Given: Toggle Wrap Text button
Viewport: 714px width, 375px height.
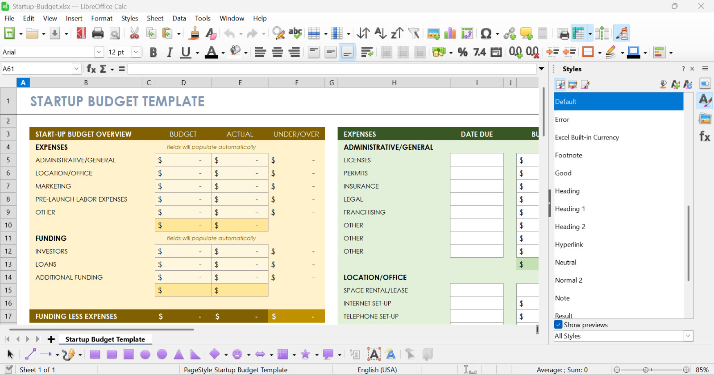Looking at the screenshot, I should [x=367, y=52].
